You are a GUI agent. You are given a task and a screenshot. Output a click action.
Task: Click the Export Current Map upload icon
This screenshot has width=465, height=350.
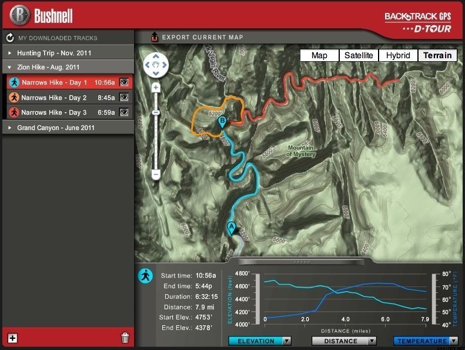154,37
